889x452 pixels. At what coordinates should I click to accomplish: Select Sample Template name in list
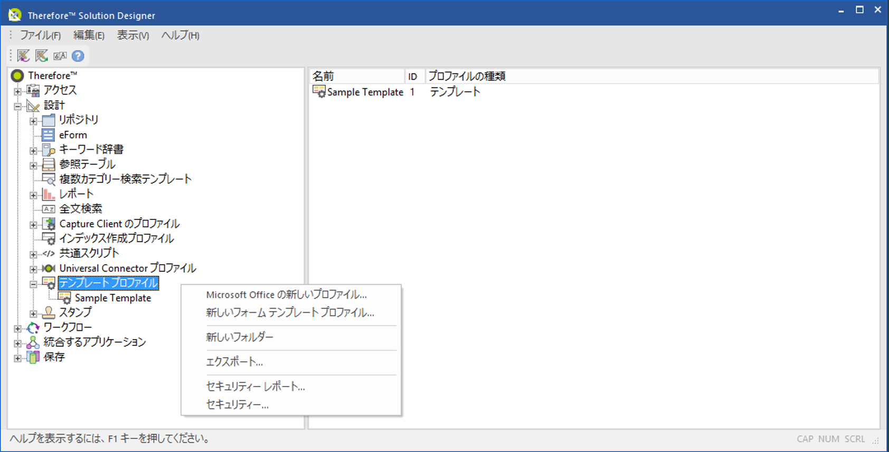click(x=365, y=92)
